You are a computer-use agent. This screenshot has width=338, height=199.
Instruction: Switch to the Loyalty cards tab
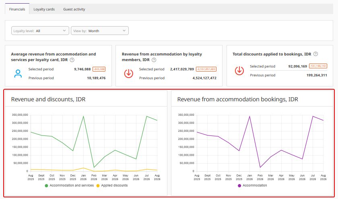pos(44,9)
